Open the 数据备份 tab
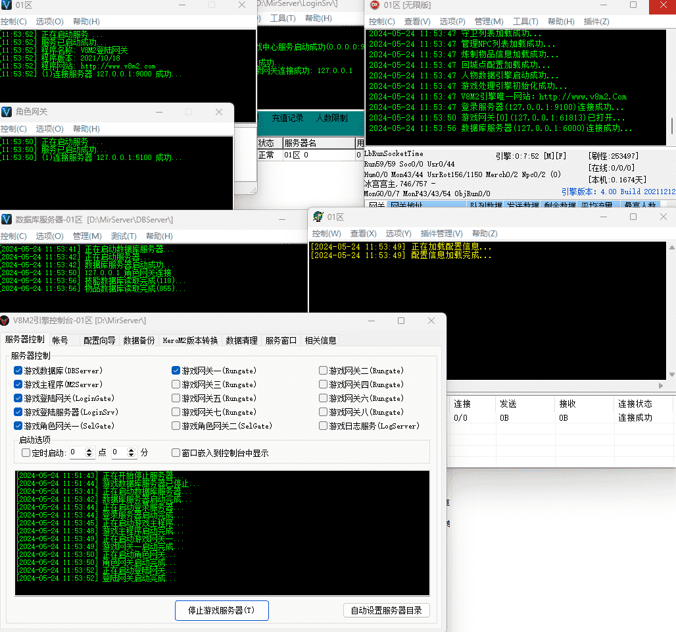This screenshot has width=676, height=632. pos(139,340)
